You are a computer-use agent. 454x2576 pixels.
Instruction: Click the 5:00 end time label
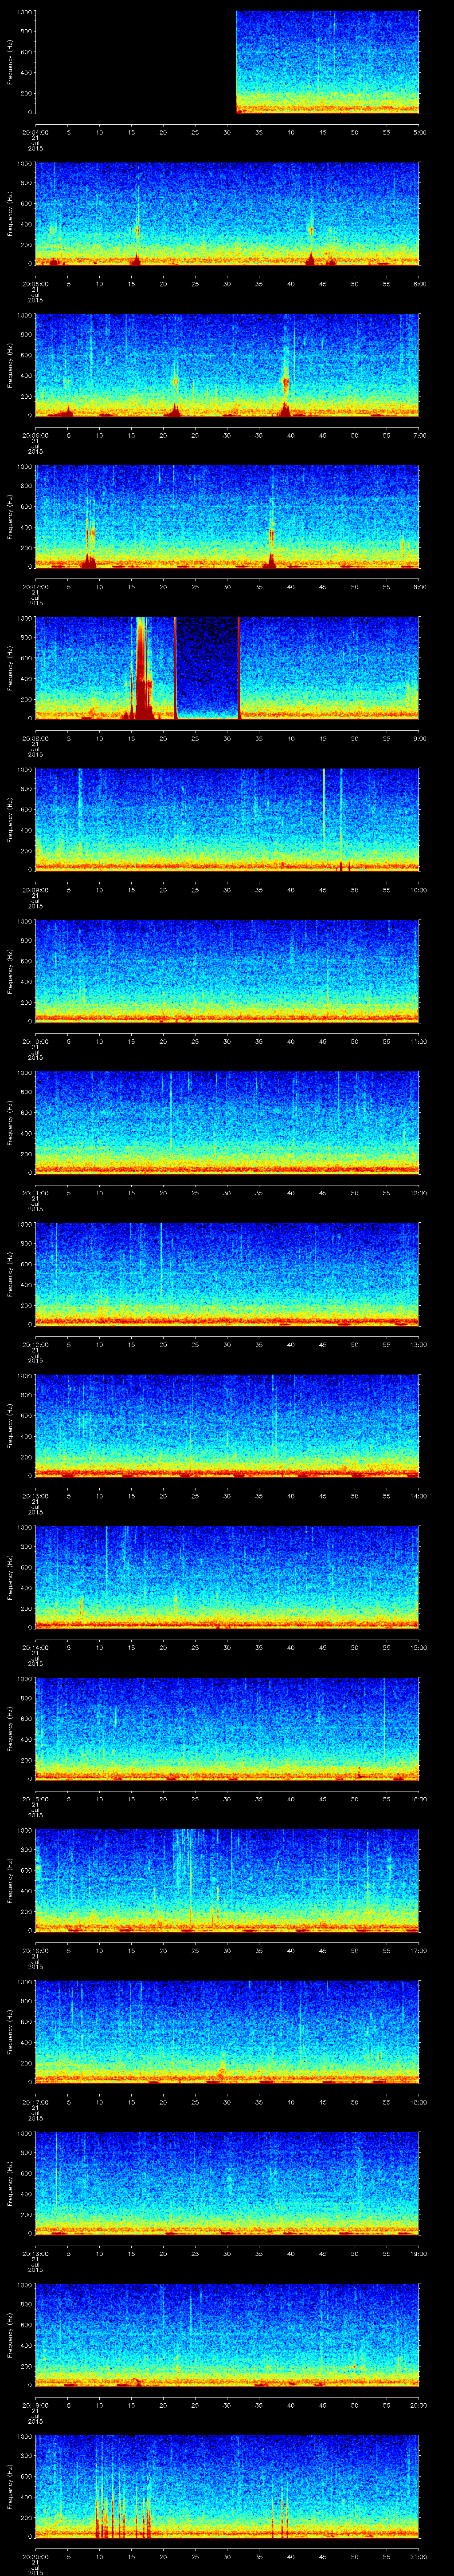[419, 132]
